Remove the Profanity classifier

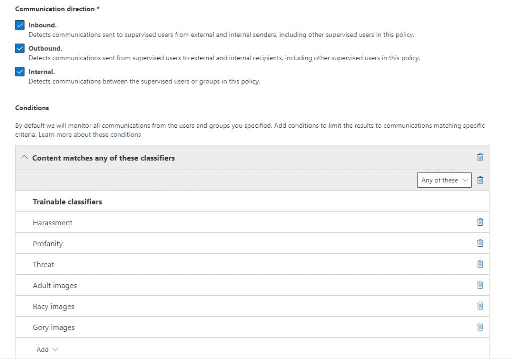[x=480, y=243]
